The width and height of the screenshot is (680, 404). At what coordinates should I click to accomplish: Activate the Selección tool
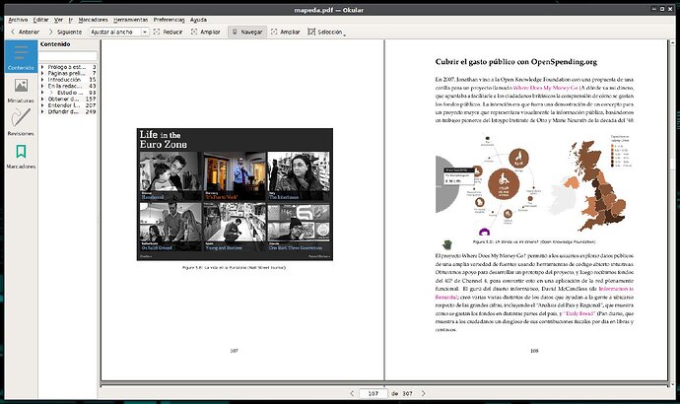point(325,32)
